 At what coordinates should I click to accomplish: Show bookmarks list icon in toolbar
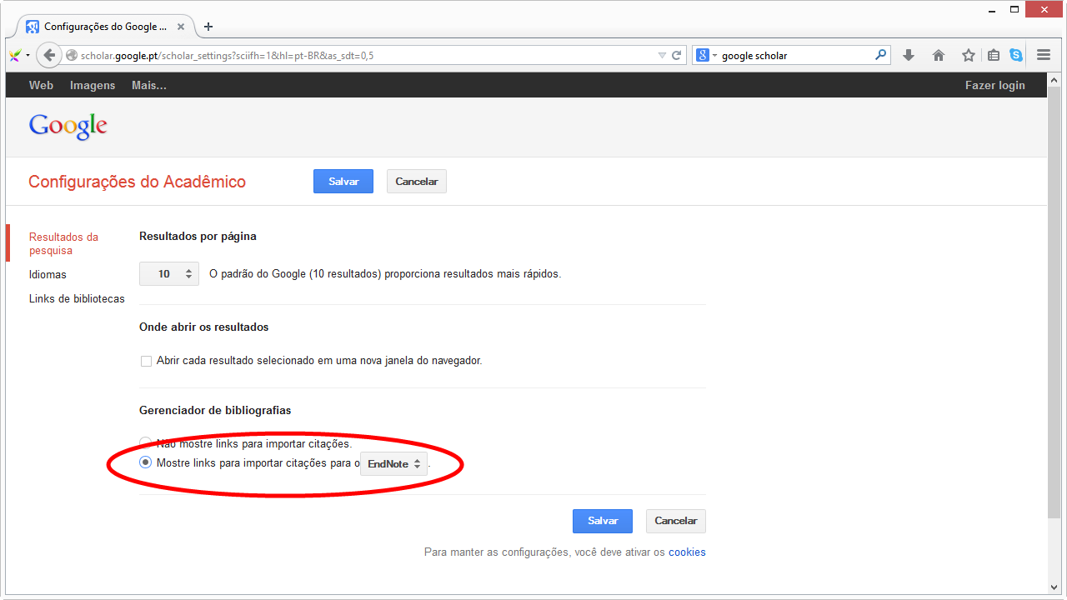(994, 55)
